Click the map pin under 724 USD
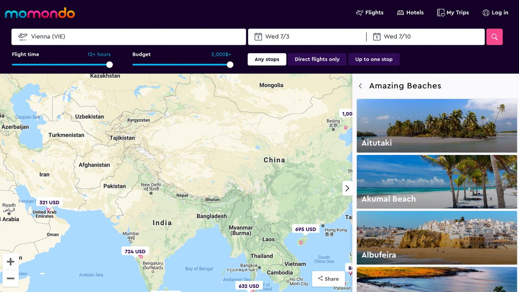Viewport: 519px width, 292px height. [x=141, y=257]
